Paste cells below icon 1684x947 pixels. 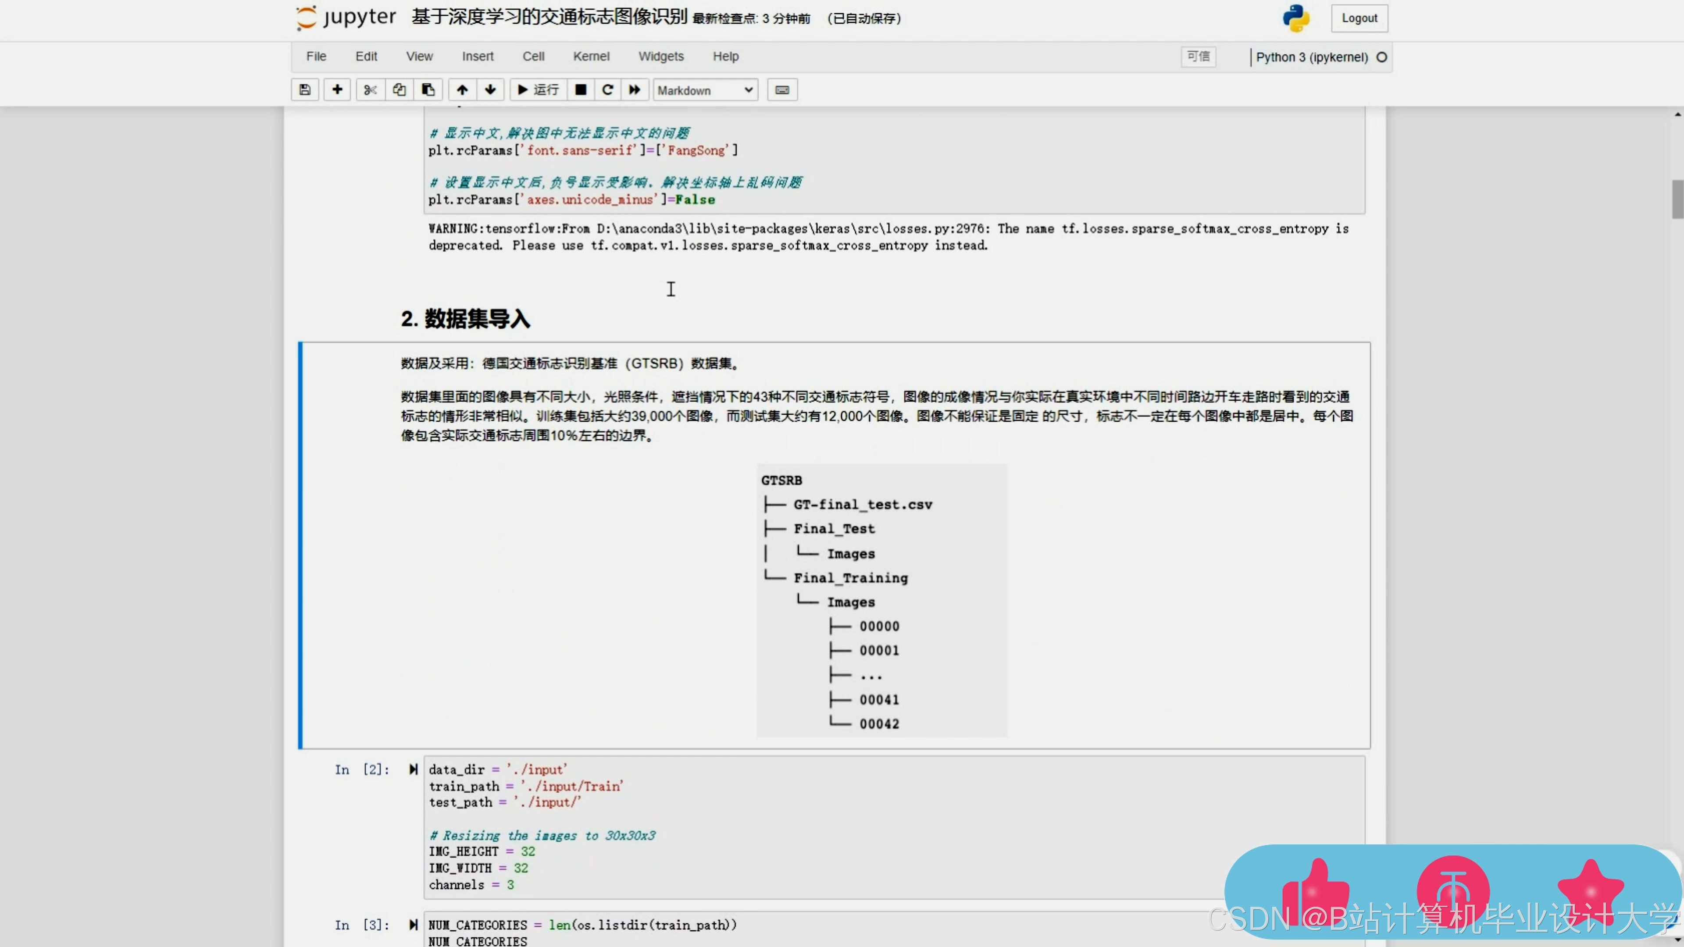click(428, 89)
